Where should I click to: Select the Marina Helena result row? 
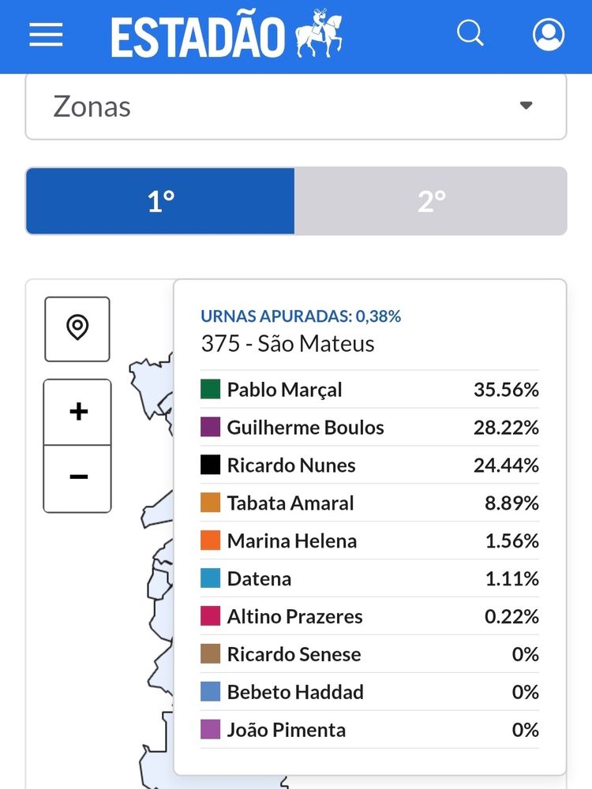(369, 541)
